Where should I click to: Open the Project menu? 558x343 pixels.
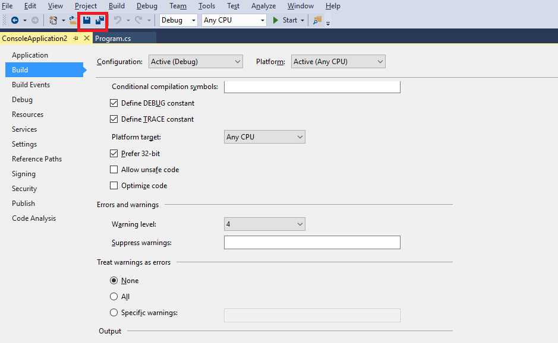[x=86, y=6]
